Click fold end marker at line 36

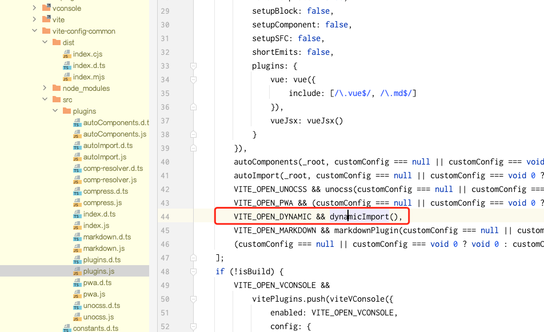click(x=194, y=107)
